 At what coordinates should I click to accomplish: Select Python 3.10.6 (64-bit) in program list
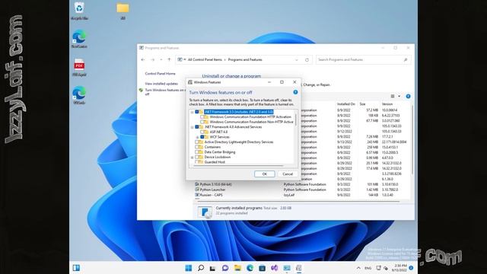point(216,184)
